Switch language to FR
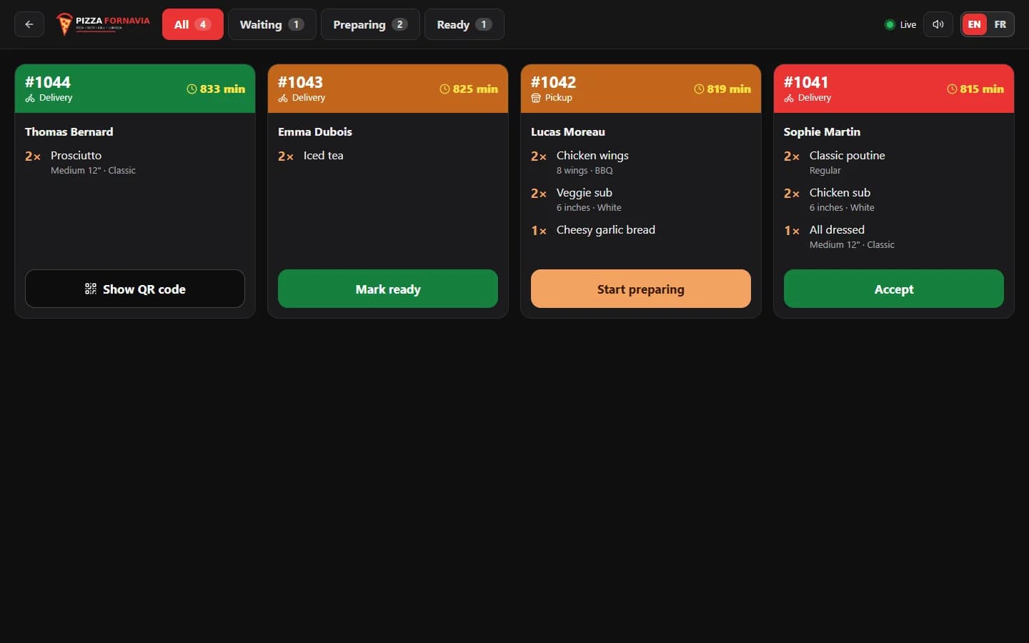 tap(1000, 24)
